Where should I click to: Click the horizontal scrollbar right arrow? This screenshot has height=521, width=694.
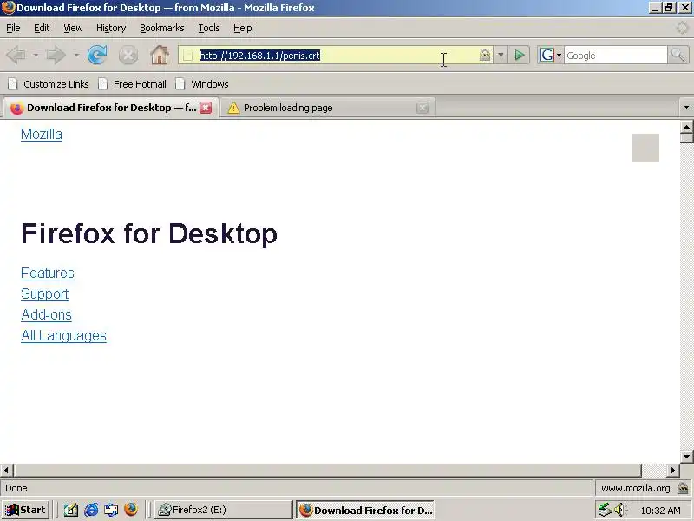pyautogui.click(x=673, y=470)
